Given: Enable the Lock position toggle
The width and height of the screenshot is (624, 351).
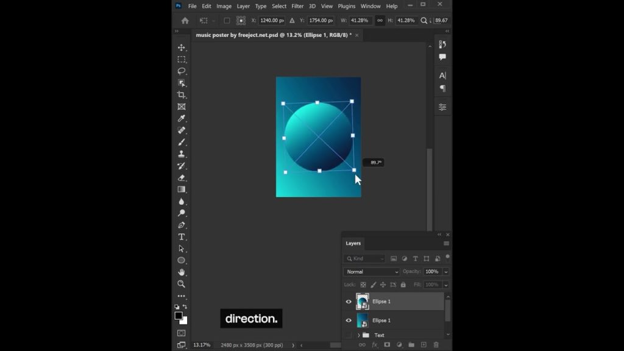Looking at the screenshot, I should (x=384, y=285).
